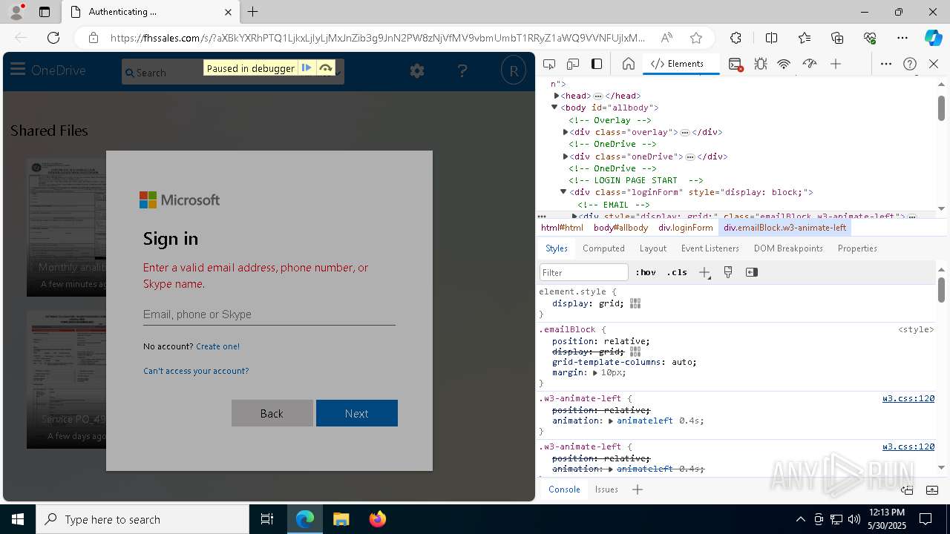
Task: Expand the margin shorthand property
Action: [x=595, y=373]
